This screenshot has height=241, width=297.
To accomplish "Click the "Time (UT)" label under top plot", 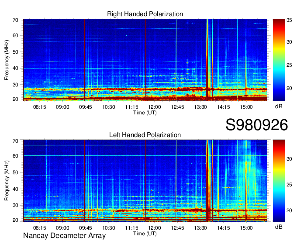I will point(145,113).
